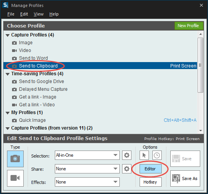
Task: Select the Image profile
Action: point(100,43)
